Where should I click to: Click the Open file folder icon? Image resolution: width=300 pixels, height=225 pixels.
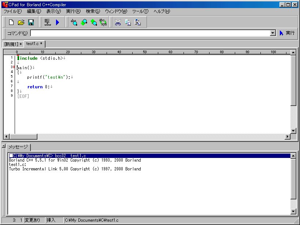(21, 22)
